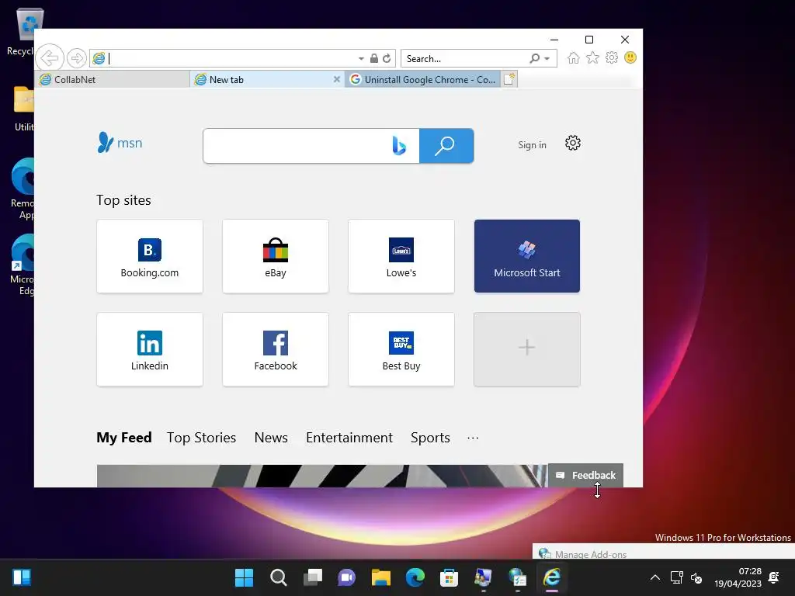The height and width of the screenshot is (596, 795).
Task: Click the Internet Explorer forward arrow button
Action: (x=77, y=58)
